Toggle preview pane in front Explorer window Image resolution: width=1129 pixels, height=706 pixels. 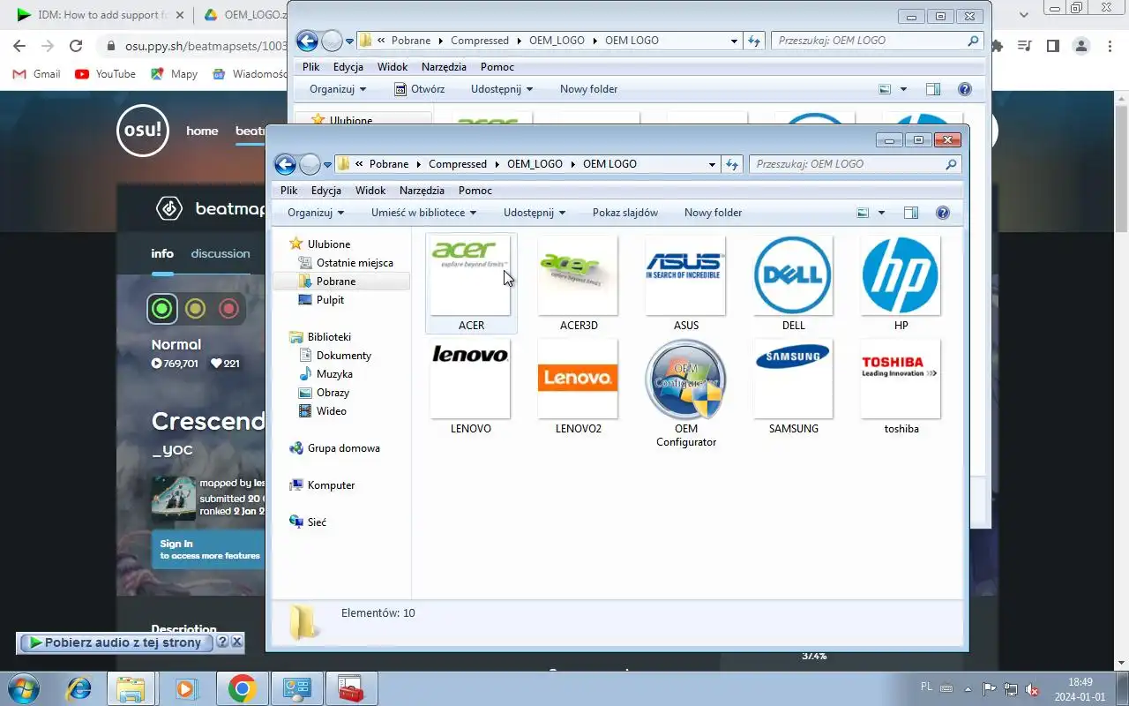click(x=911, y=213)
